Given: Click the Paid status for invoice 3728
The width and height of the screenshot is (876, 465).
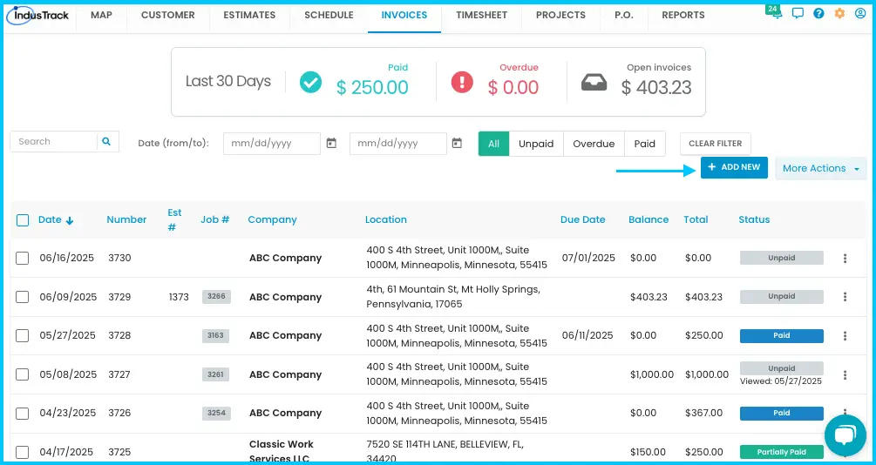Looking at the screenshot, I should point(782,335).
